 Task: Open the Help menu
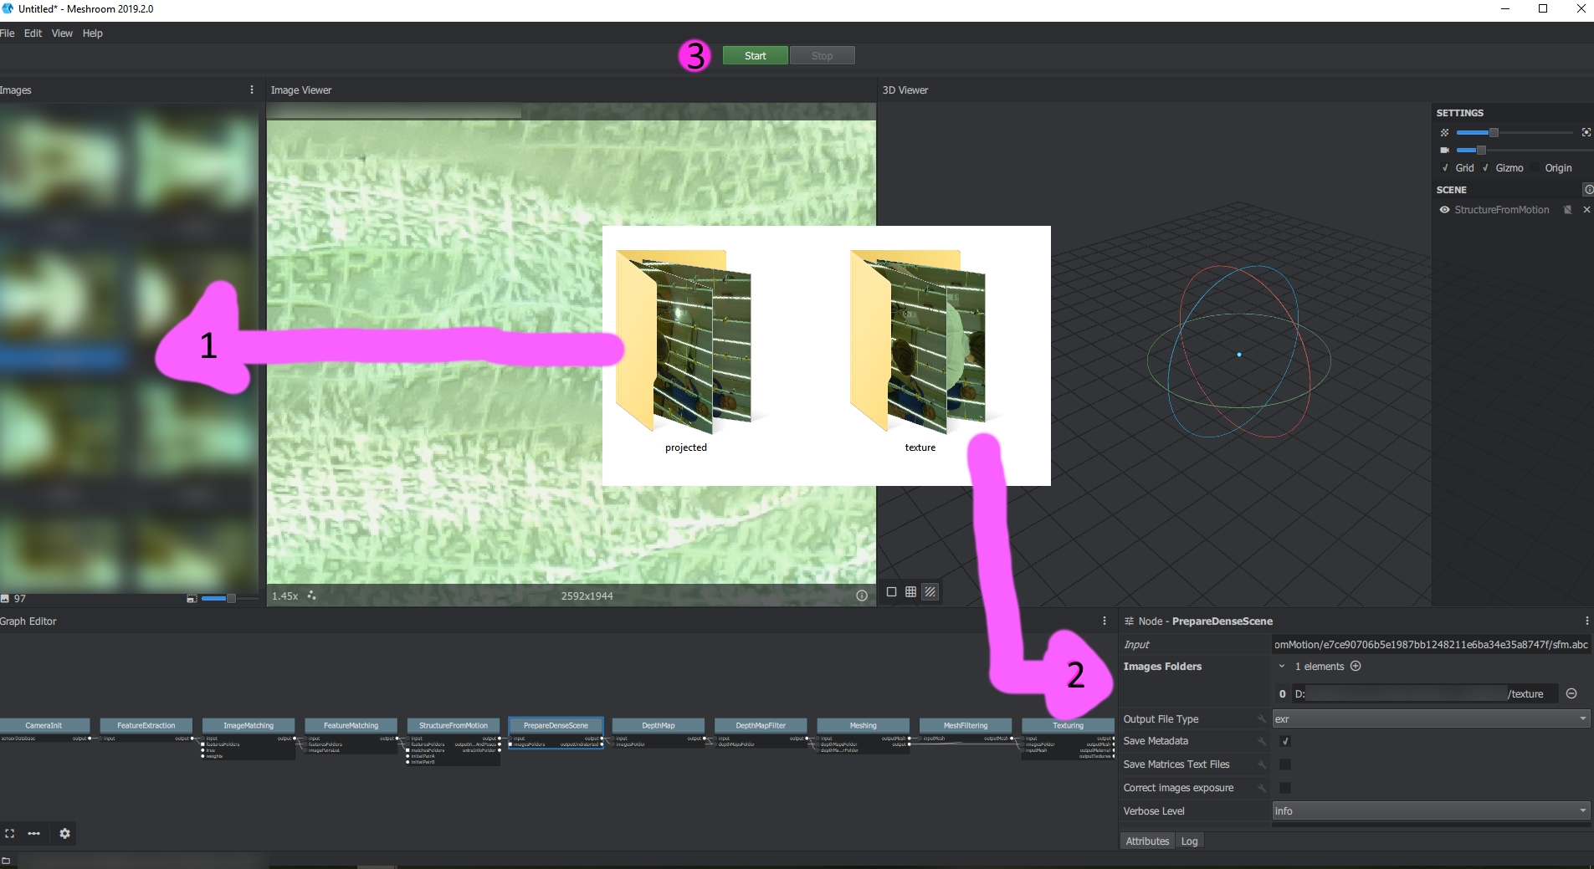tap(92, 33)
